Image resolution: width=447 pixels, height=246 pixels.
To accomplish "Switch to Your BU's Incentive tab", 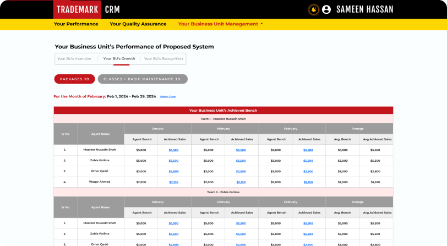I will [74, 58].
